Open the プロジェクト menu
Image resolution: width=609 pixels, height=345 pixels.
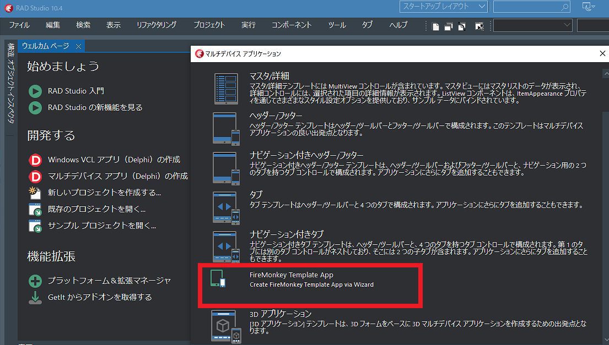point(209,25)
